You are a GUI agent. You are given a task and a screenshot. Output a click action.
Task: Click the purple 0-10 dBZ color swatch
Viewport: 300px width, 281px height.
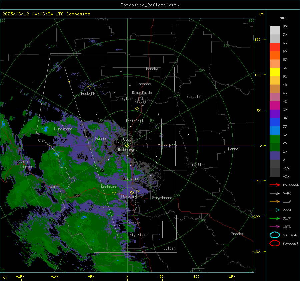coord(275,155)
